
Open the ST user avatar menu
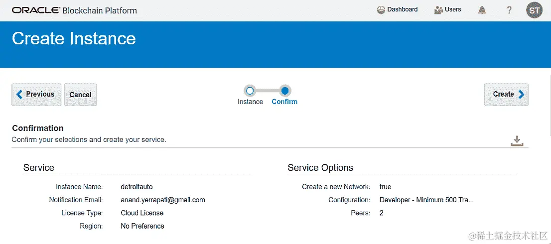[x=534, y=10]
